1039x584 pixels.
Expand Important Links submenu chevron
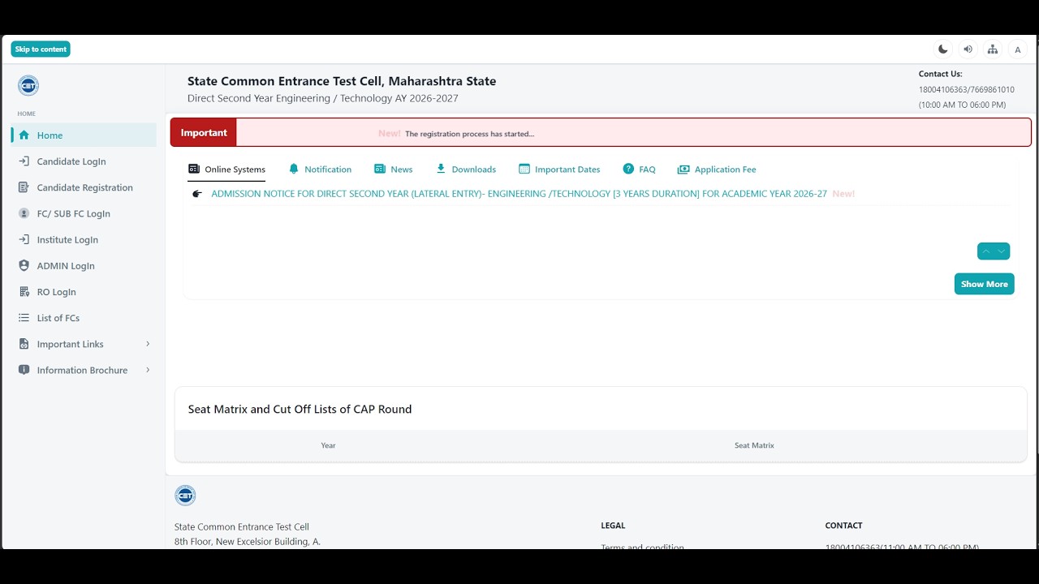(148, 344)
